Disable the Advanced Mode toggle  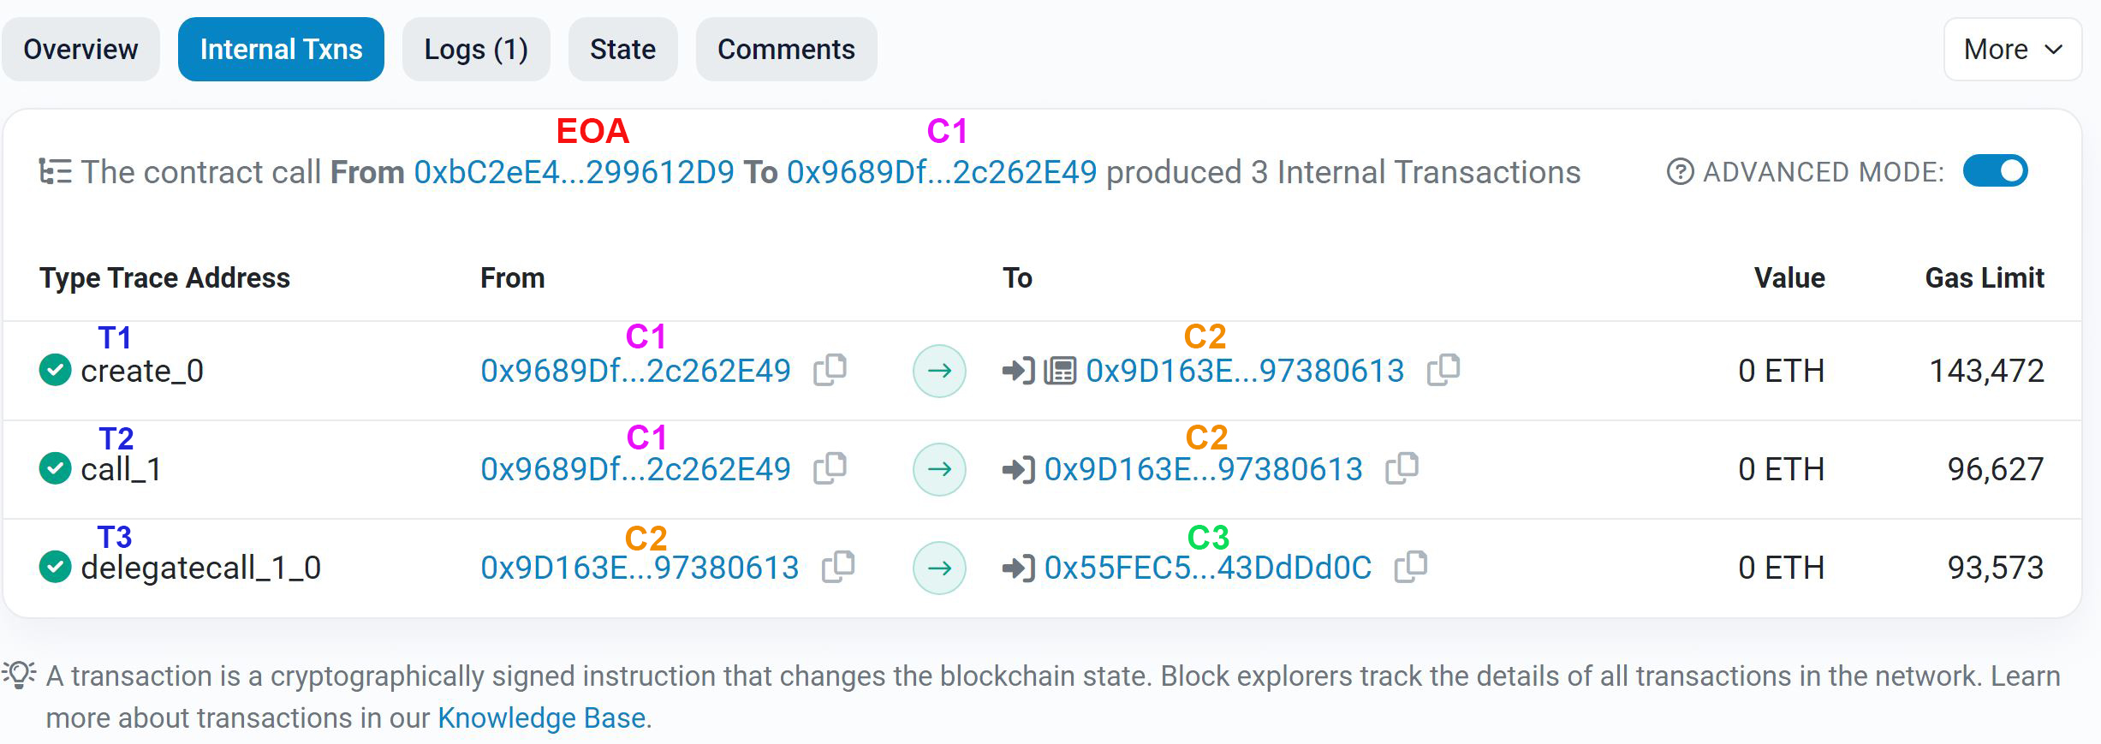(x=1995, y=171)
